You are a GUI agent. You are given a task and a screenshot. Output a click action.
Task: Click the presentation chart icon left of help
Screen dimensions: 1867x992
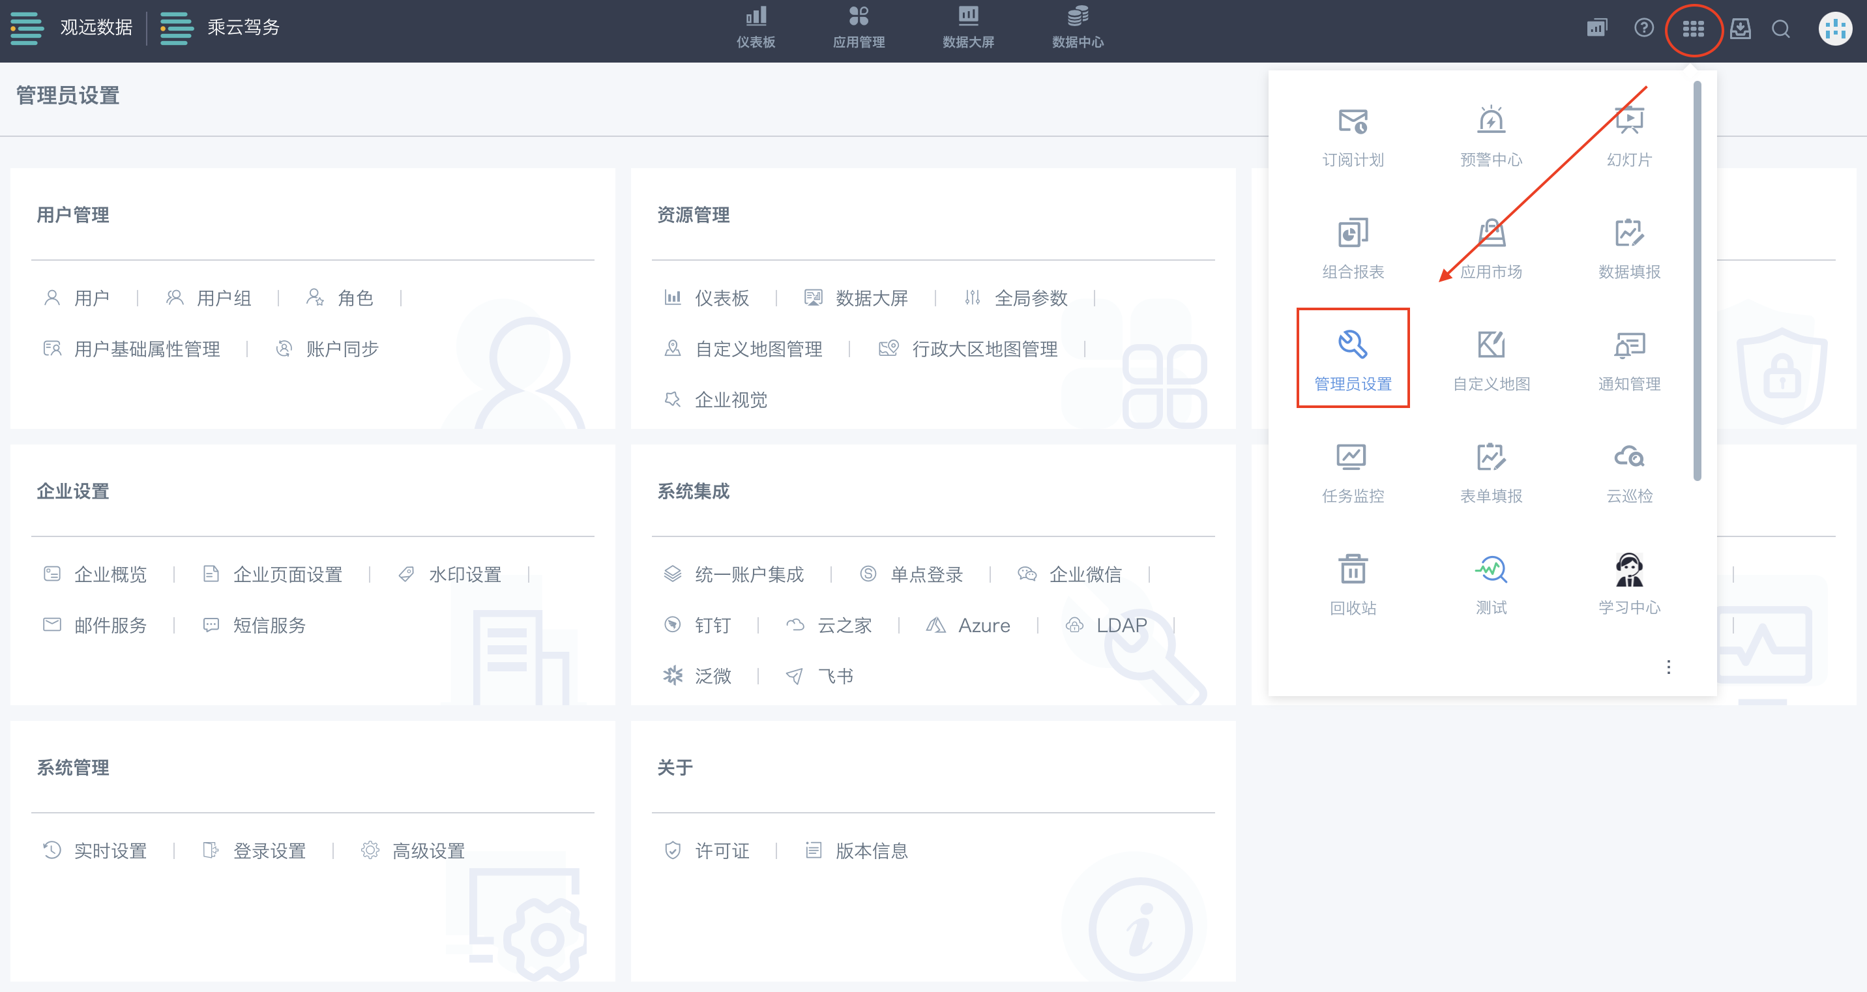pos(1596,28)
